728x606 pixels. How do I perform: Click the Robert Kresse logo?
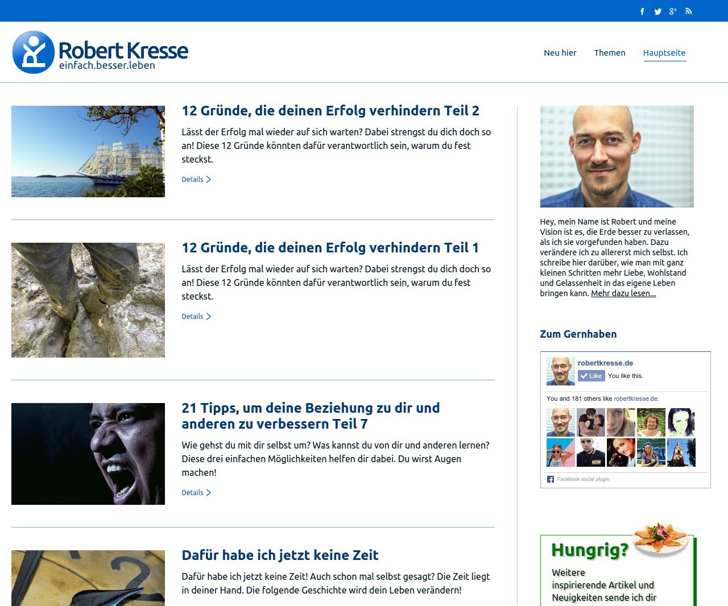pos(100,52)
